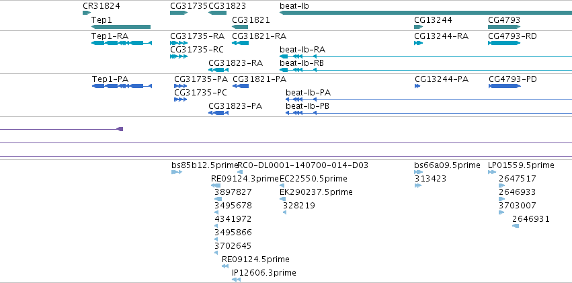Click the IP12606.3prime EST glyph
The height and width of the screenshot is (283, 572).
point(236,280)
